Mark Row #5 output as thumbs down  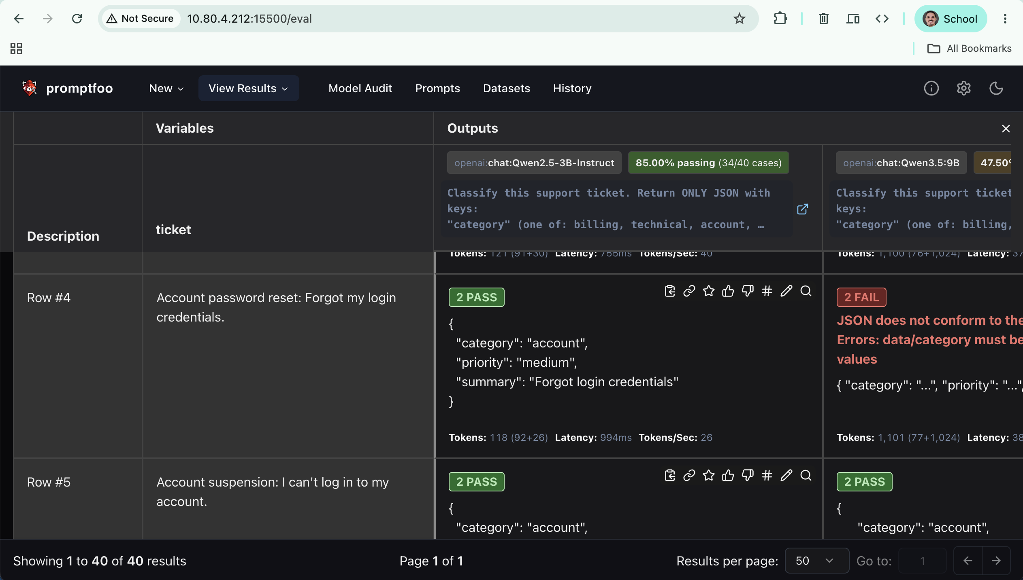[x=748, y=475]
